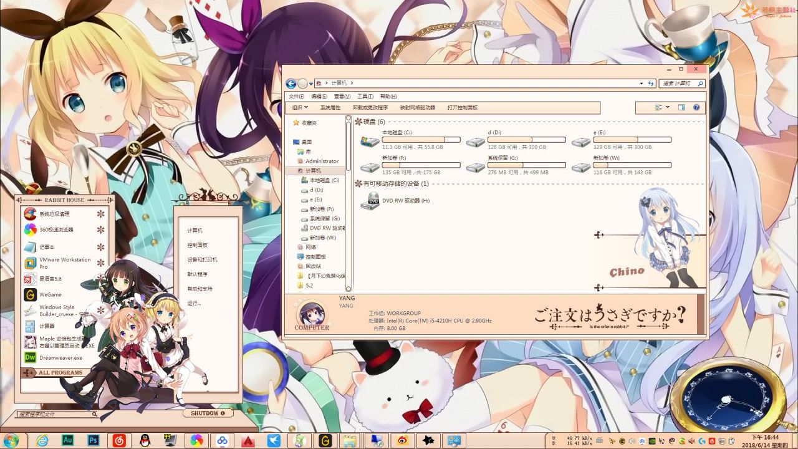Open the QQ penguin taskbar icon
798x449 pixels.
pyautogui.click(x=145, y=440)
